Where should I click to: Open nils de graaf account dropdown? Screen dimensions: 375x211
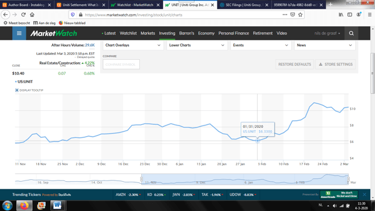click(x=327, y=33)
